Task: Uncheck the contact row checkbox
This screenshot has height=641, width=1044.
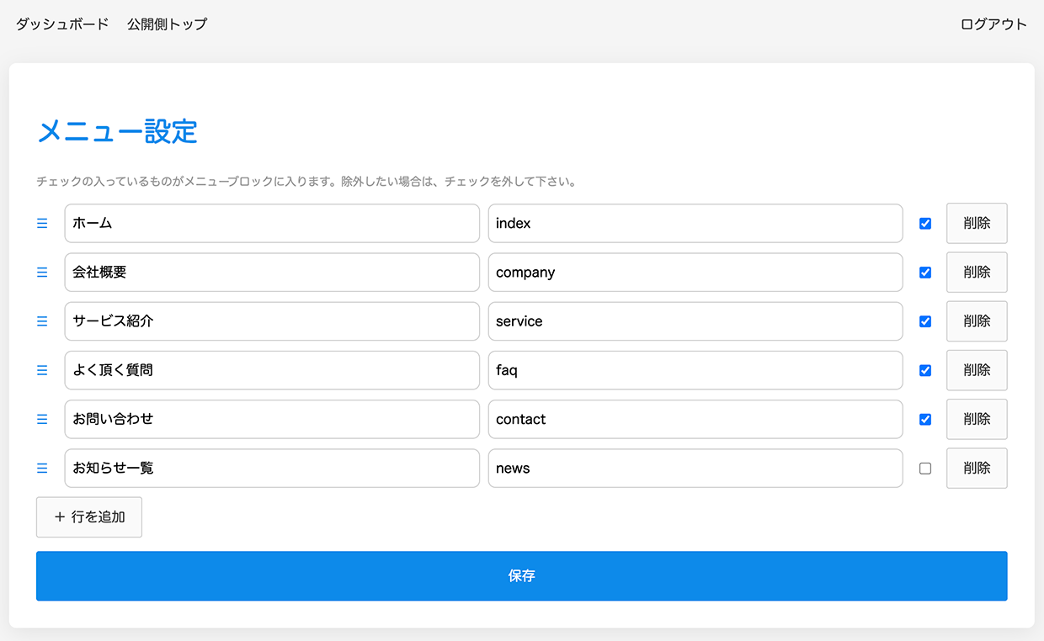Action: (925, 419)
